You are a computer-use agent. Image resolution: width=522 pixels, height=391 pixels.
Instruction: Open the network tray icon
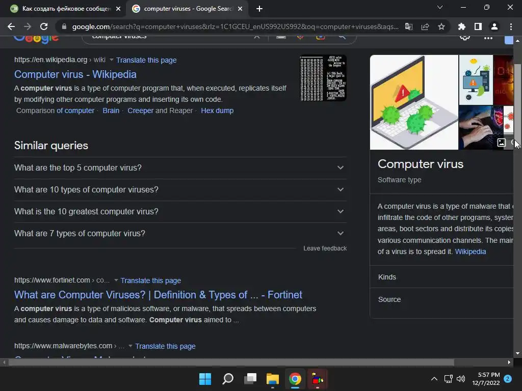tap(448, 379)
